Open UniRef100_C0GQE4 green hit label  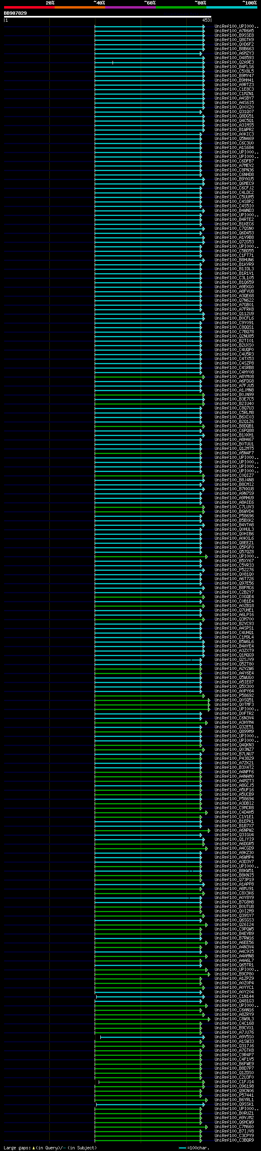click(234, 597)
